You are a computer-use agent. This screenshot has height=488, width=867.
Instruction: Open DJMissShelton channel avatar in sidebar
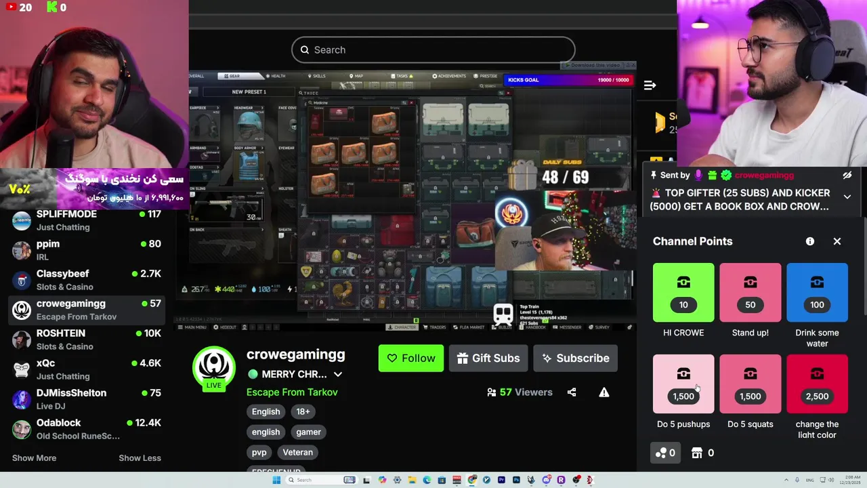tap(22, 399)
